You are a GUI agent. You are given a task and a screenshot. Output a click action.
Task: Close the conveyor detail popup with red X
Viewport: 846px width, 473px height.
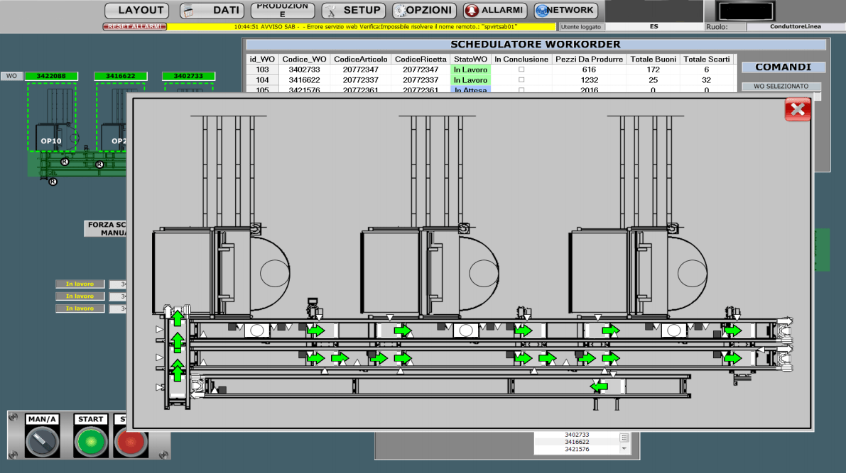(x=798, y=109)
